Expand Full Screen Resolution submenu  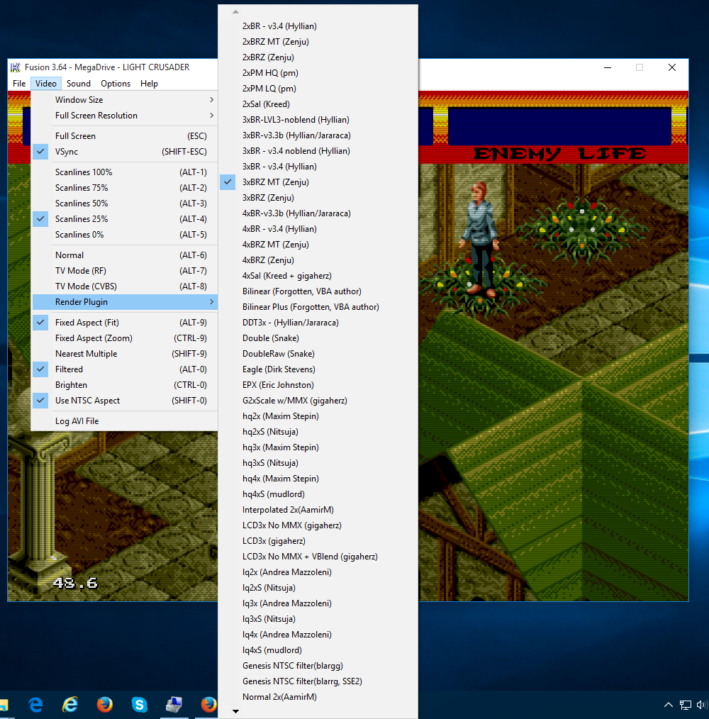click(124, 116)
